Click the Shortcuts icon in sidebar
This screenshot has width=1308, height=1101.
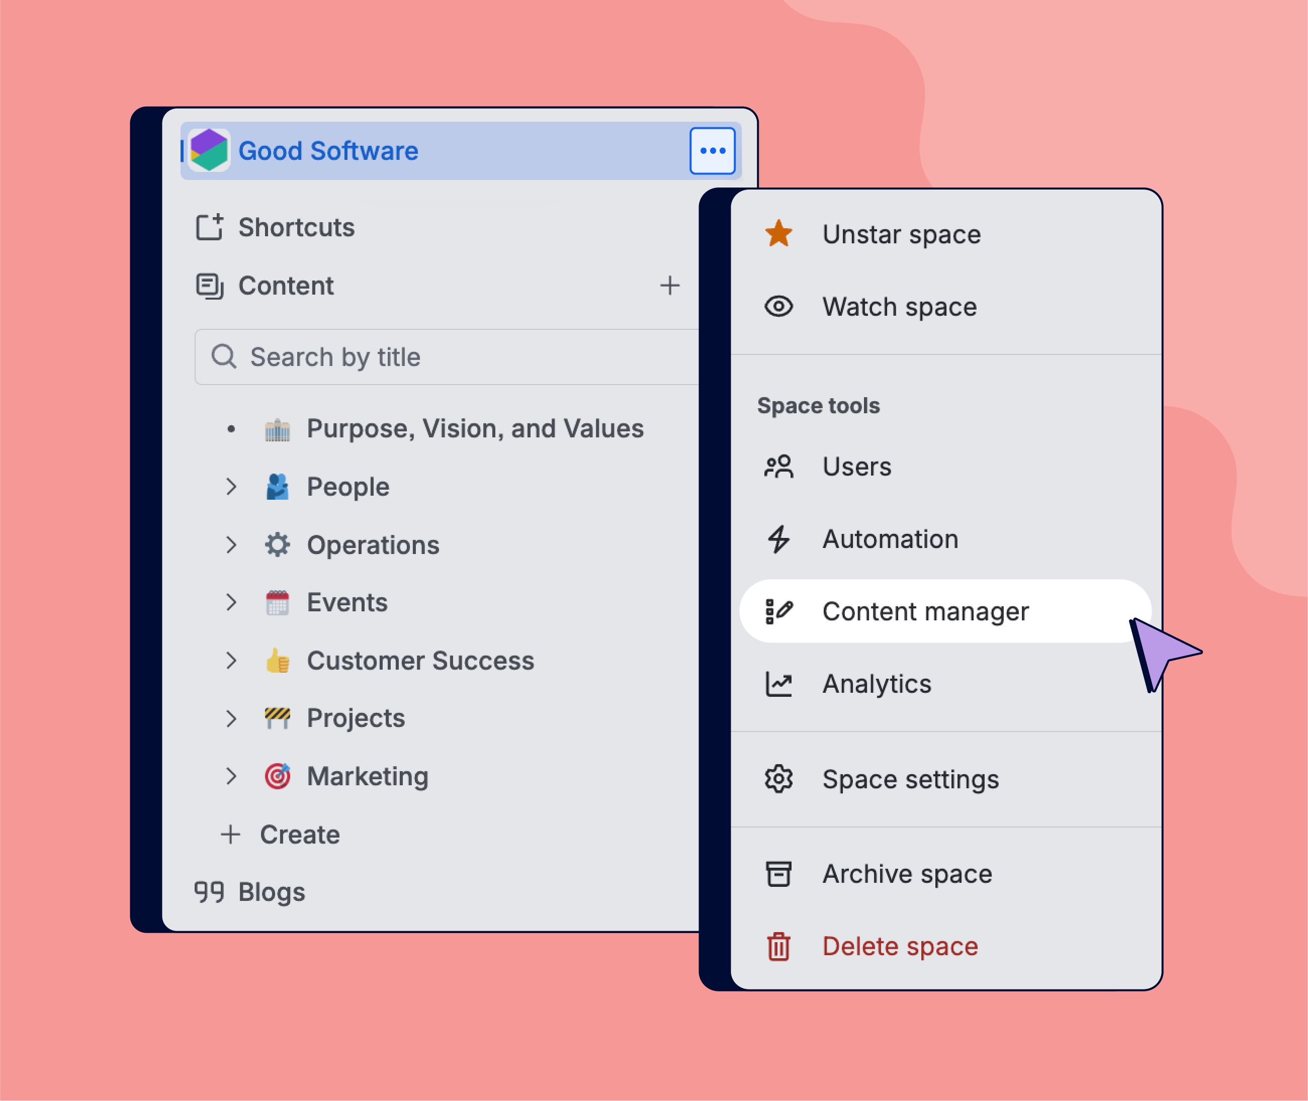[209, 227]
